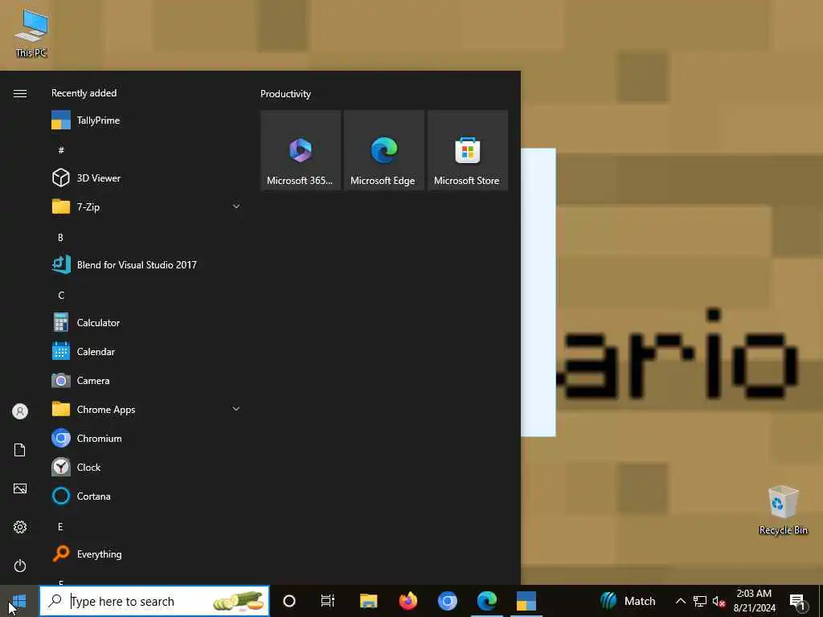
Task: Open the Microsoft Store tile
Action: (x=468, y=150)
